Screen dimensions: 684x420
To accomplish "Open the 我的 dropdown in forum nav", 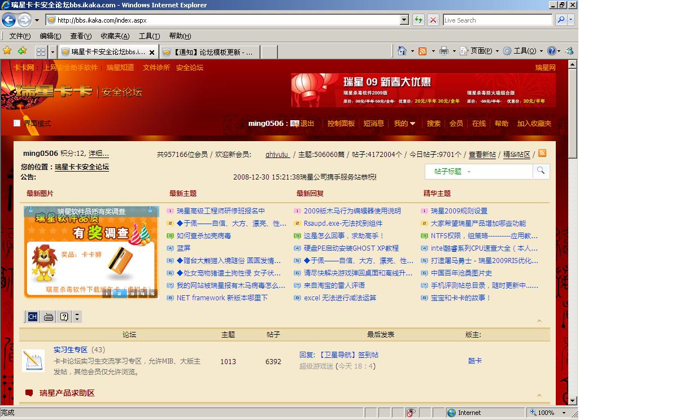I will [404, 123].
